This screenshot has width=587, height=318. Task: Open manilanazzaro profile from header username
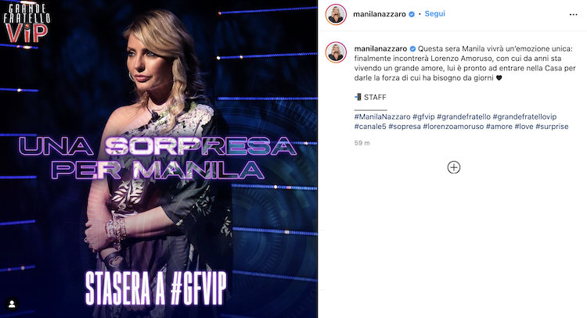[380, 14]
